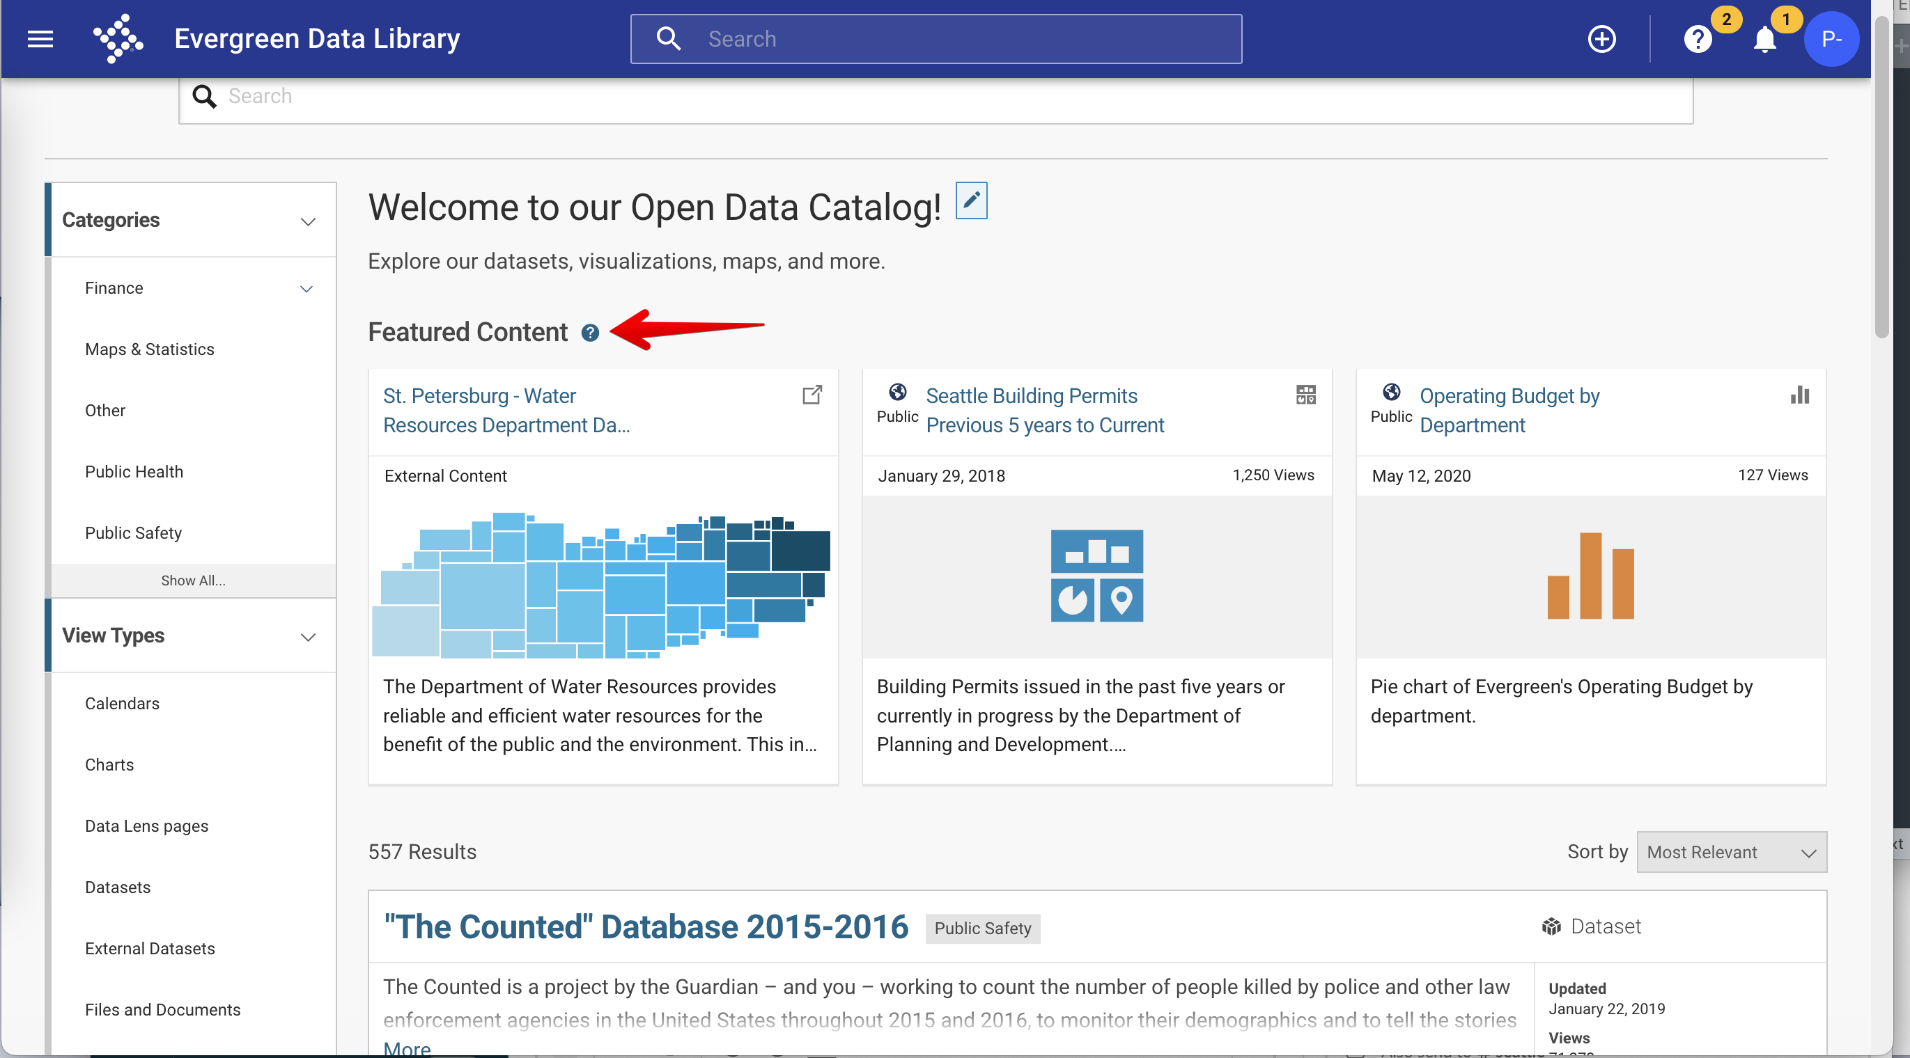
Task: Click the plus create new icon
Action: tap(1601, 38)
